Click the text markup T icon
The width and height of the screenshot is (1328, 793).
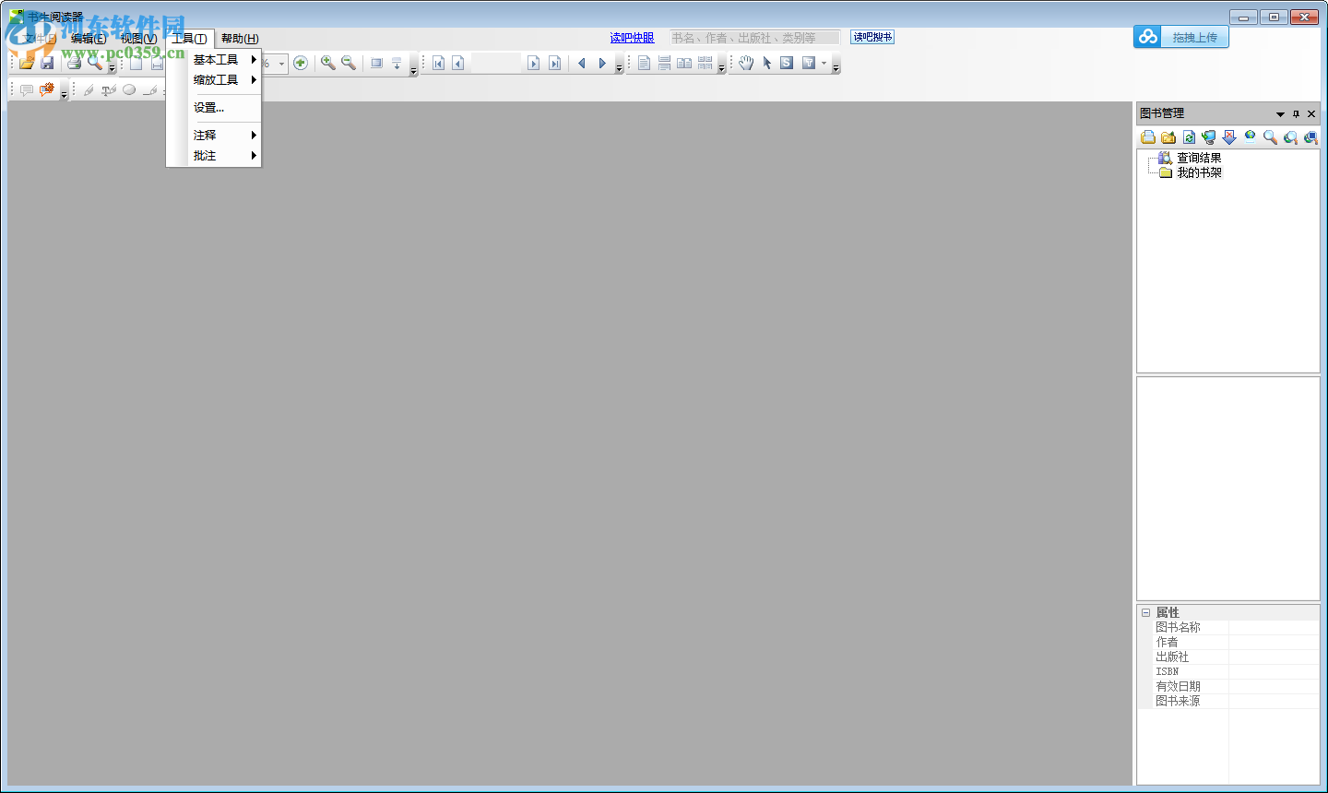[109, 89]
